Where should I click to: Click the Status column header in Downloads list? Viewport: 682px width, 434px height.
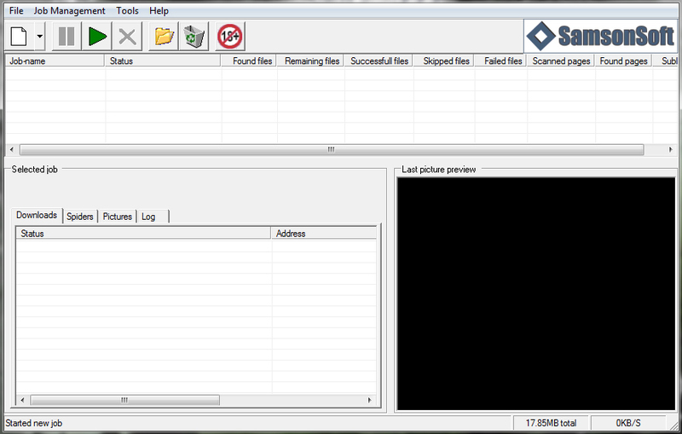(143, 234)
